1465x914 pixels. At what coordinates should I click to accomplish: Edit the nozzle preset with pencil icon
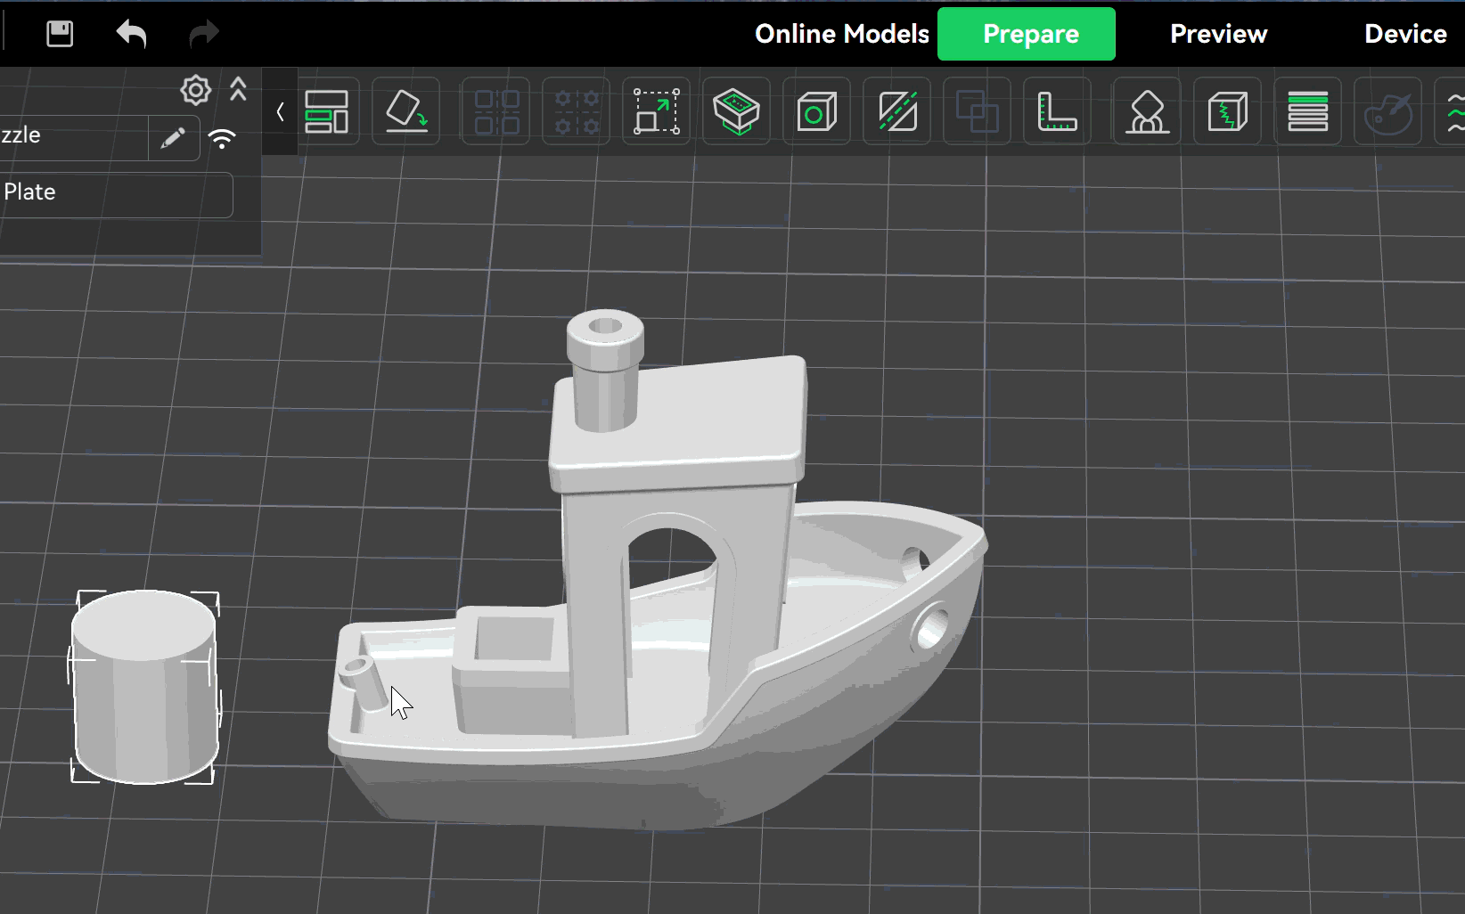pos(173,138)
